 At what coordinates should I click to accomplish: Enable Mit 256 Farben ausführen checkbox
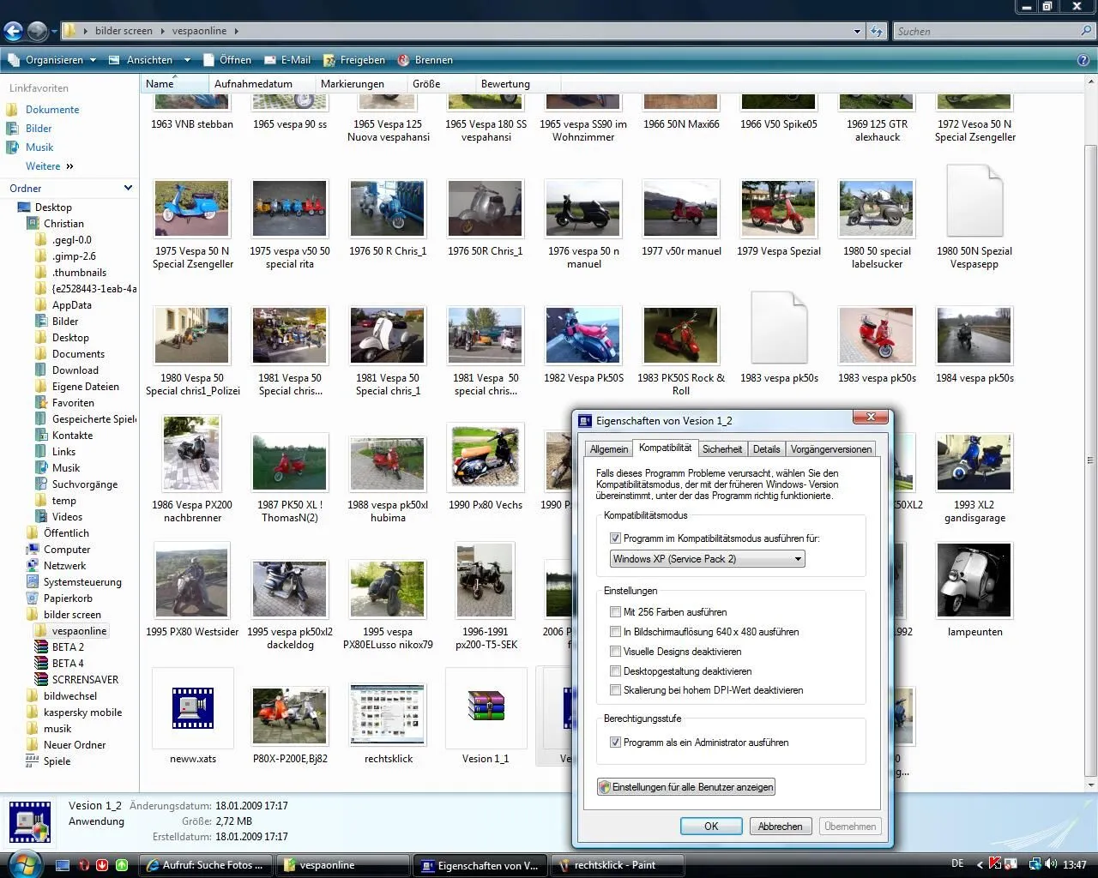(x=615, y=612)
